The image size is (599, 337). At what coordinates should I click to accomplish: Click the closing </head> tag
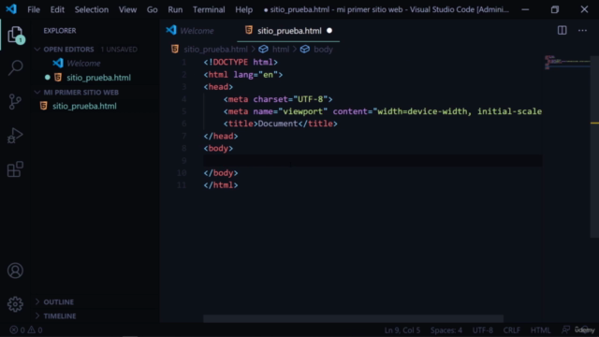(x=221, y=136)
